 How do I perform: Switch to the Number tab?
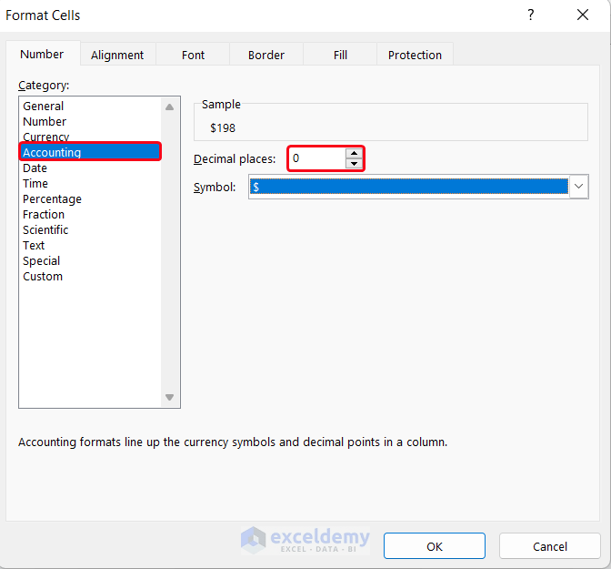42,54
